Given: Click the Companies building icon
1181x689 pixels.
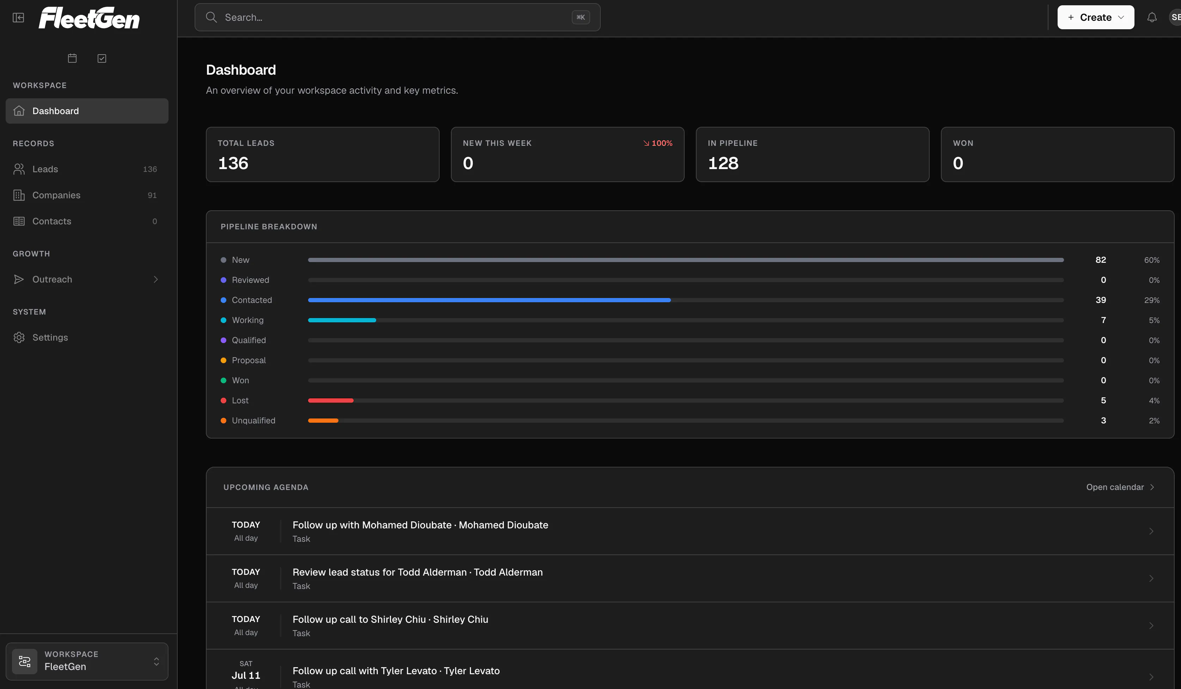Looking at the screenshot, I should tap(19, 195).
